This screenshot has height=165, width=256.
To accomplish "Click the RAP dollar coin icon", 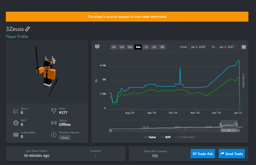I will [16, 123].
